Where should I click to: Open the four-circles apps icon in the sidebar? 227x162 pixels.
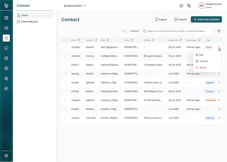[6, 68]
